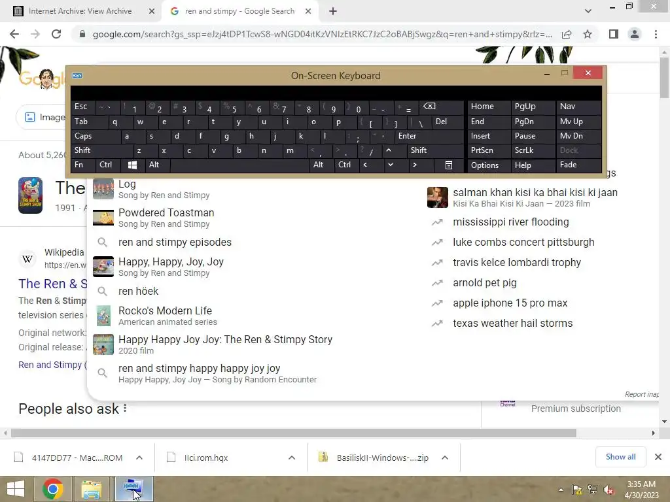This screenshot has width=670, height=502.
Task: Select Rocko's Modern Life suggestion
Action: (x=252, y=316)
